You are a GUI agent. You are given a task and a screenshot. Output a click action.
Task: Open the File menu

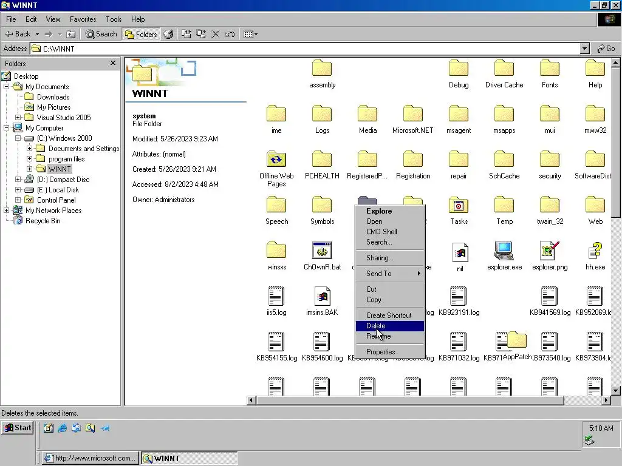click(x=11, y=19)
